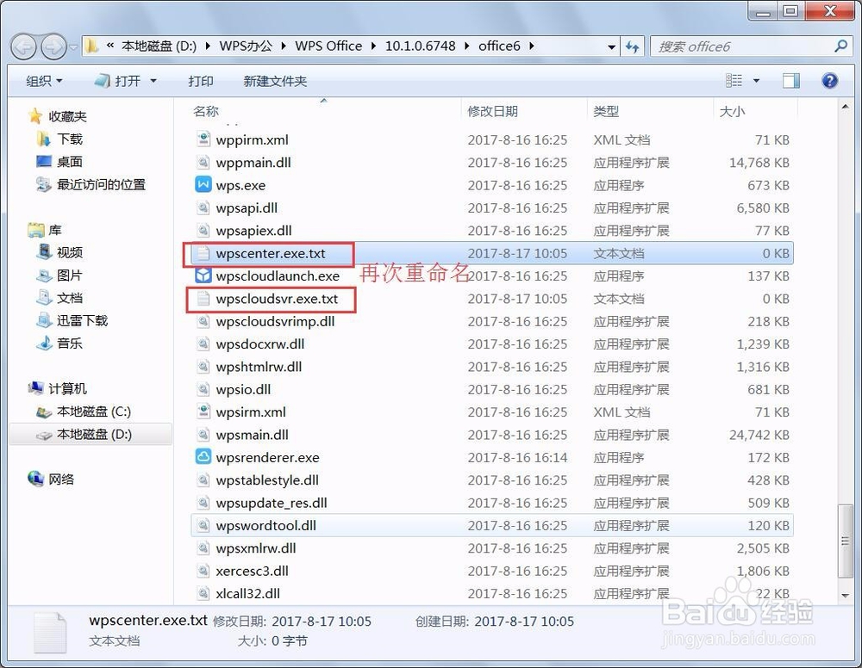Click the search office6 input field

[x=743, y=47]
